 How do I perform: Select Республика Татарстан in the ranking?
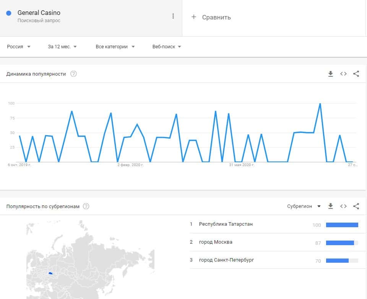coord(226,224)
